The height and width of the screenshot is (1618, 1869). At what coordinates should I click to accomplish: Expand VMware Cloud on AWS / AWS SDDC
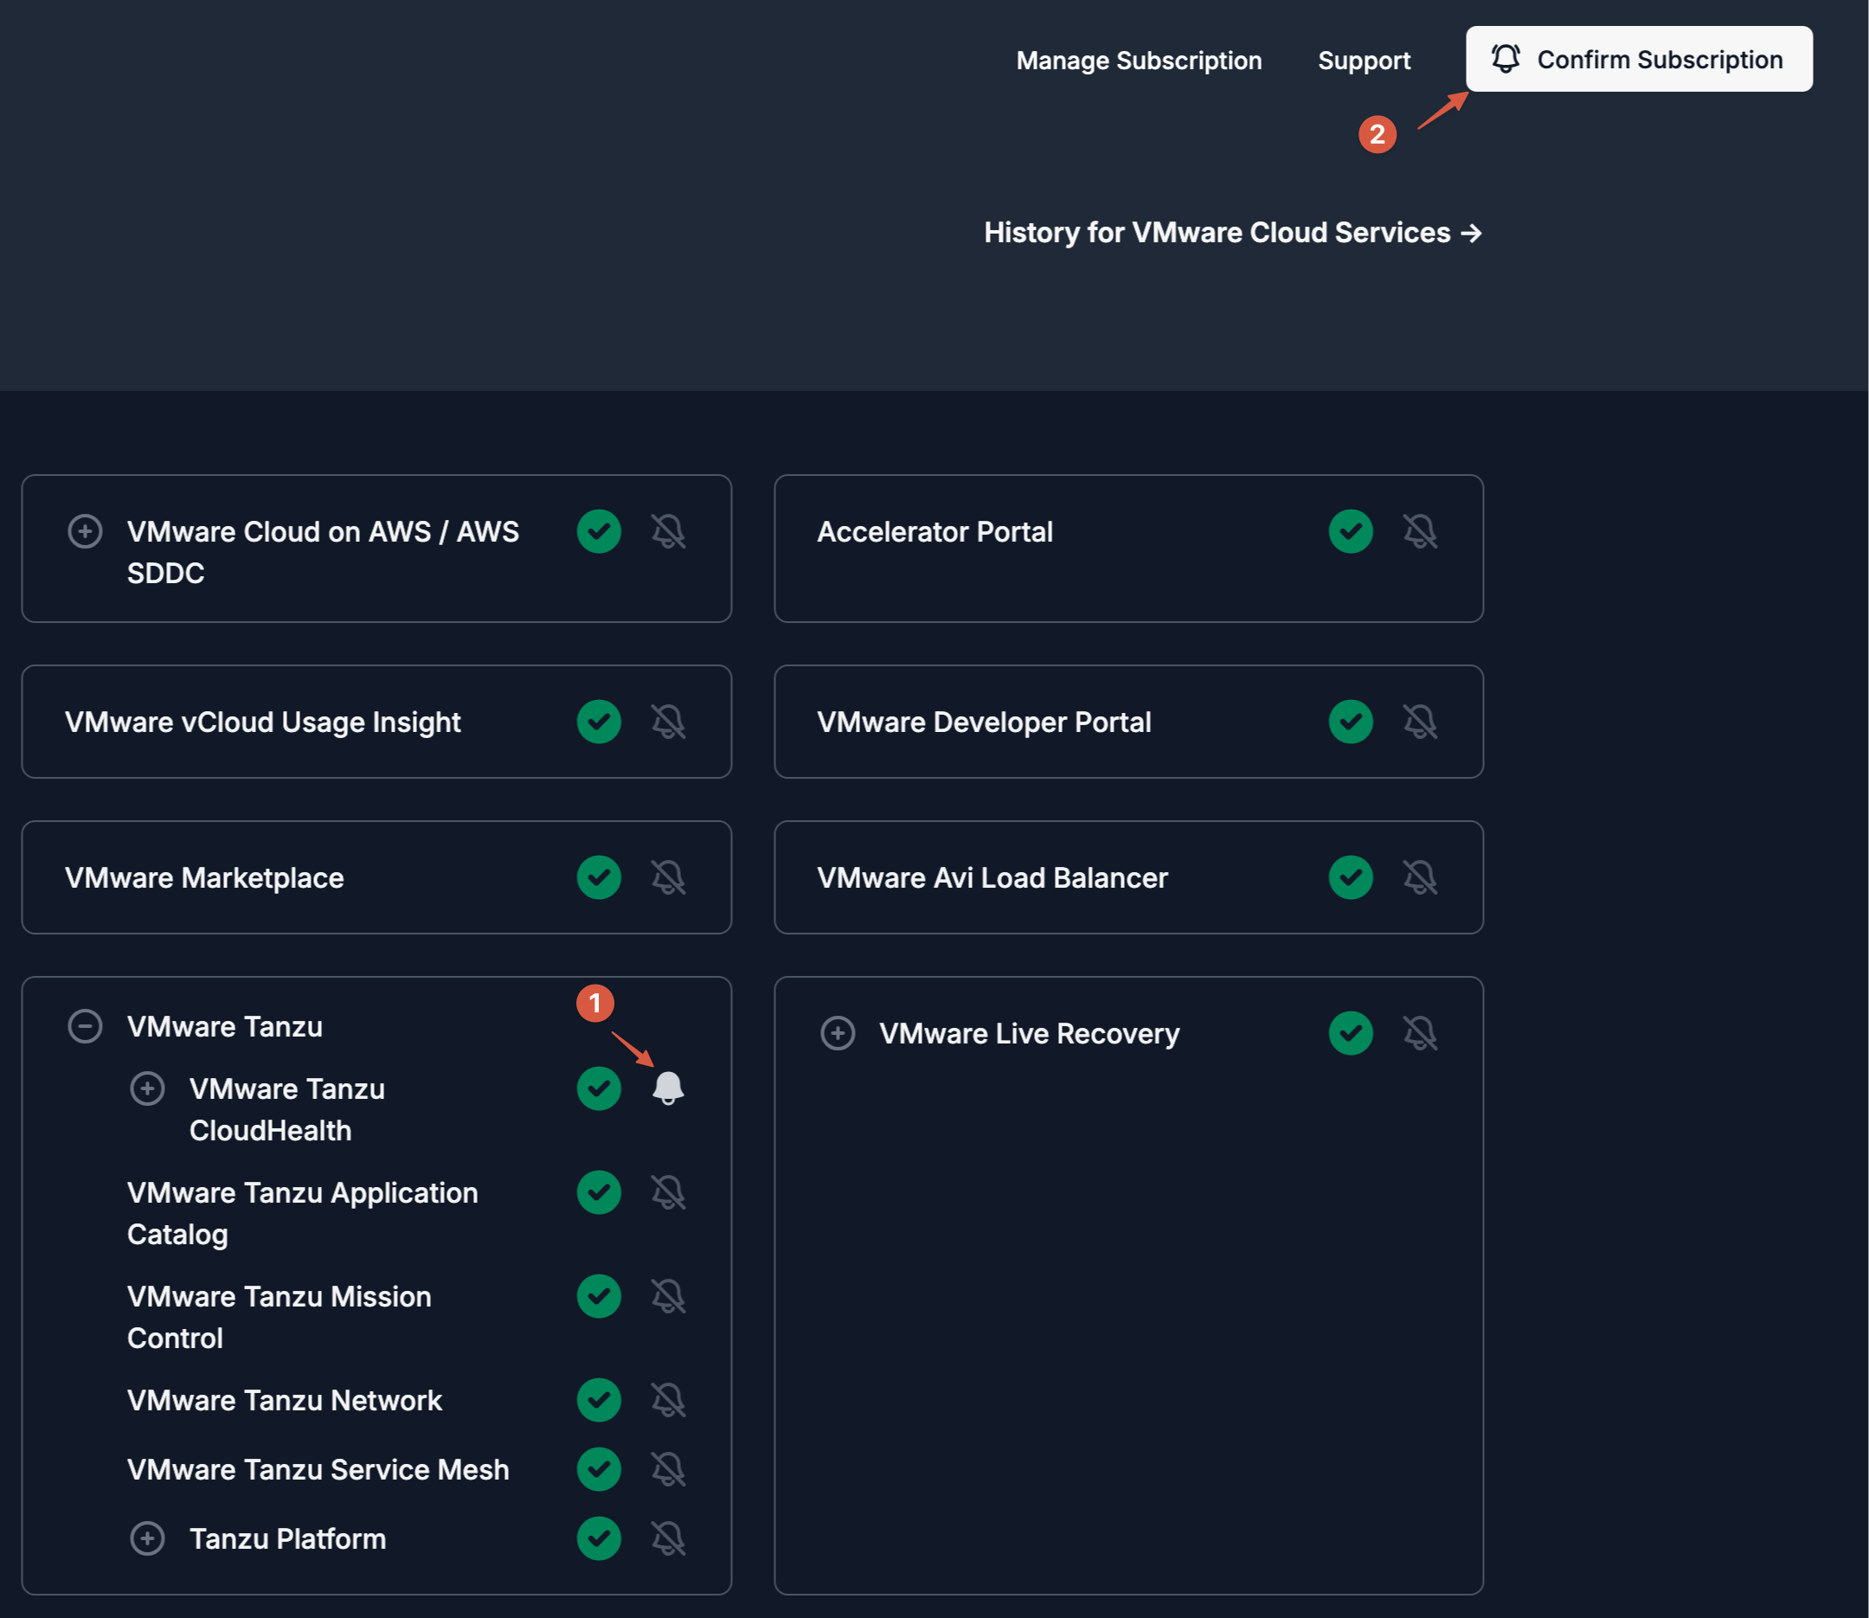[85, 531]
